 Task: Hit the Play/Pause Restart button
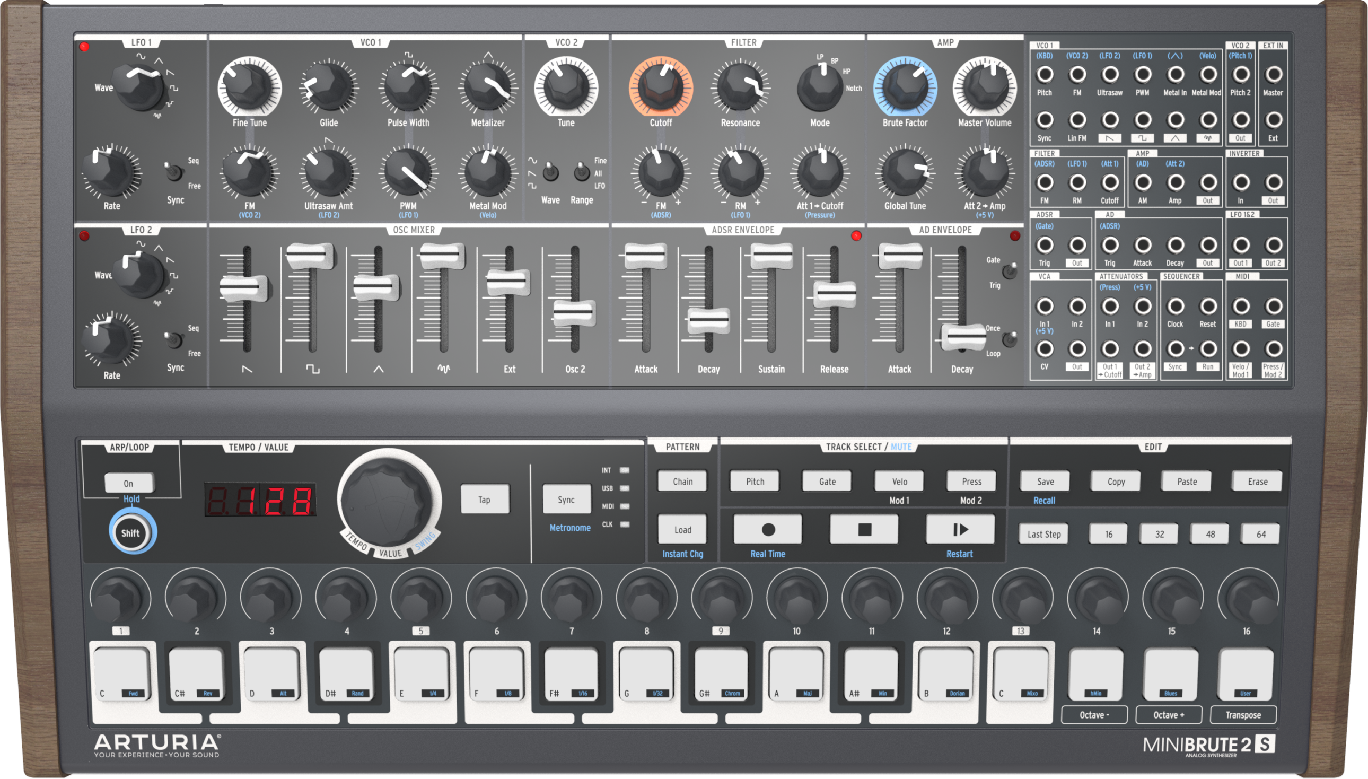click(959, 529)
